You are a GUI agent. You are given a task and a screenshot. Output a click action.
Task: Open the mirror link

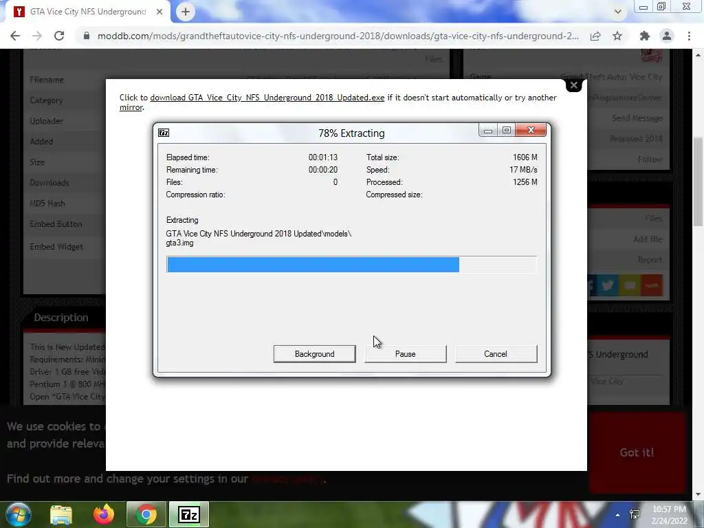pos(131,107)
